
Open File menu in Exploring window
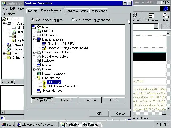click(5, 9)
